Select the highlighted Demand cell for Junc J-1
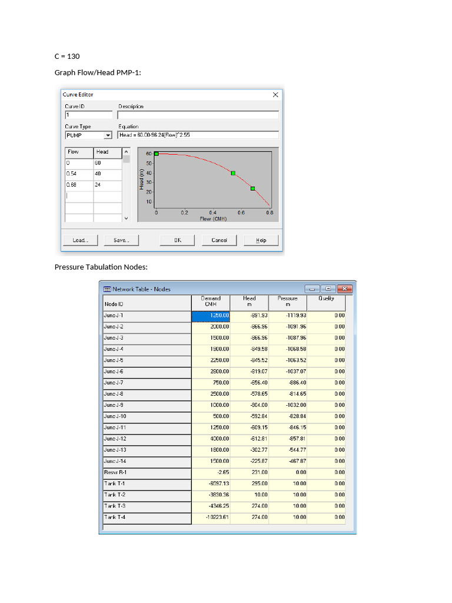This screenshot has height=603, width=452. point(211,316)
